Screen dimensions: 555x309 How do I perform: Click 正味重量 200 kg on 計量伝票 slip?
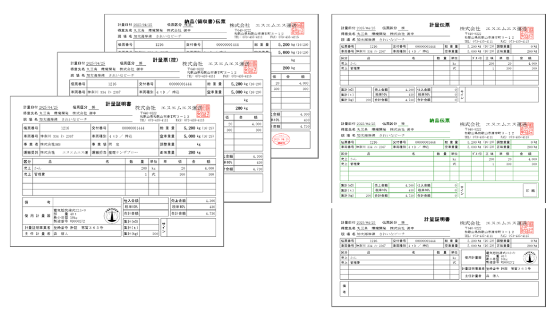(x=524, y=51)
